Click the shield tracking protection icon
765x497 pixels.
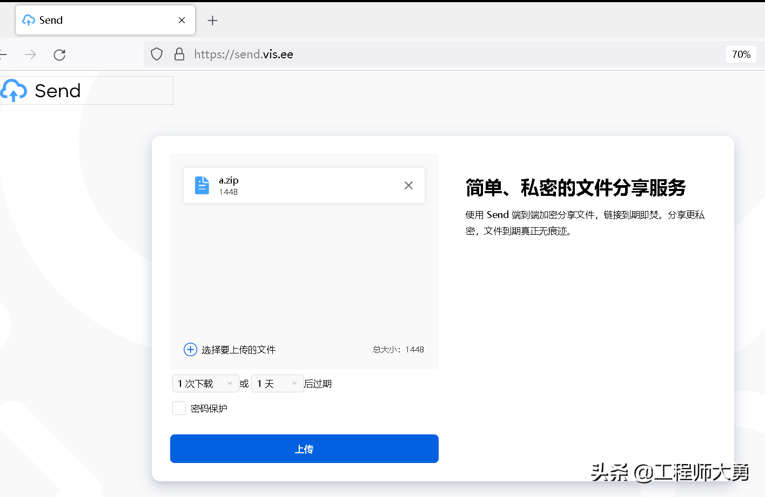(157, 55)
